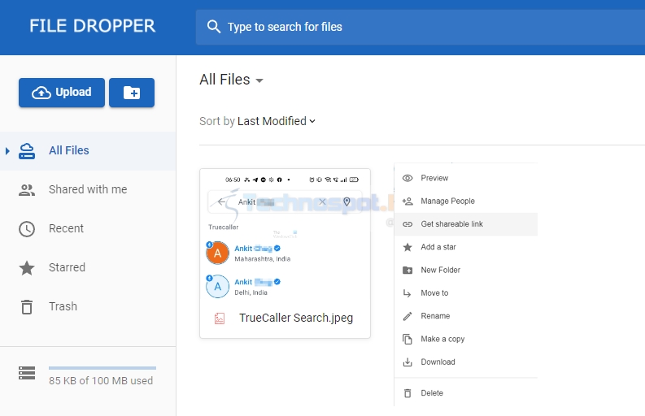Screen dimensions: 645x416
Task: Click the Shared with me people icon
Action: 27,190
